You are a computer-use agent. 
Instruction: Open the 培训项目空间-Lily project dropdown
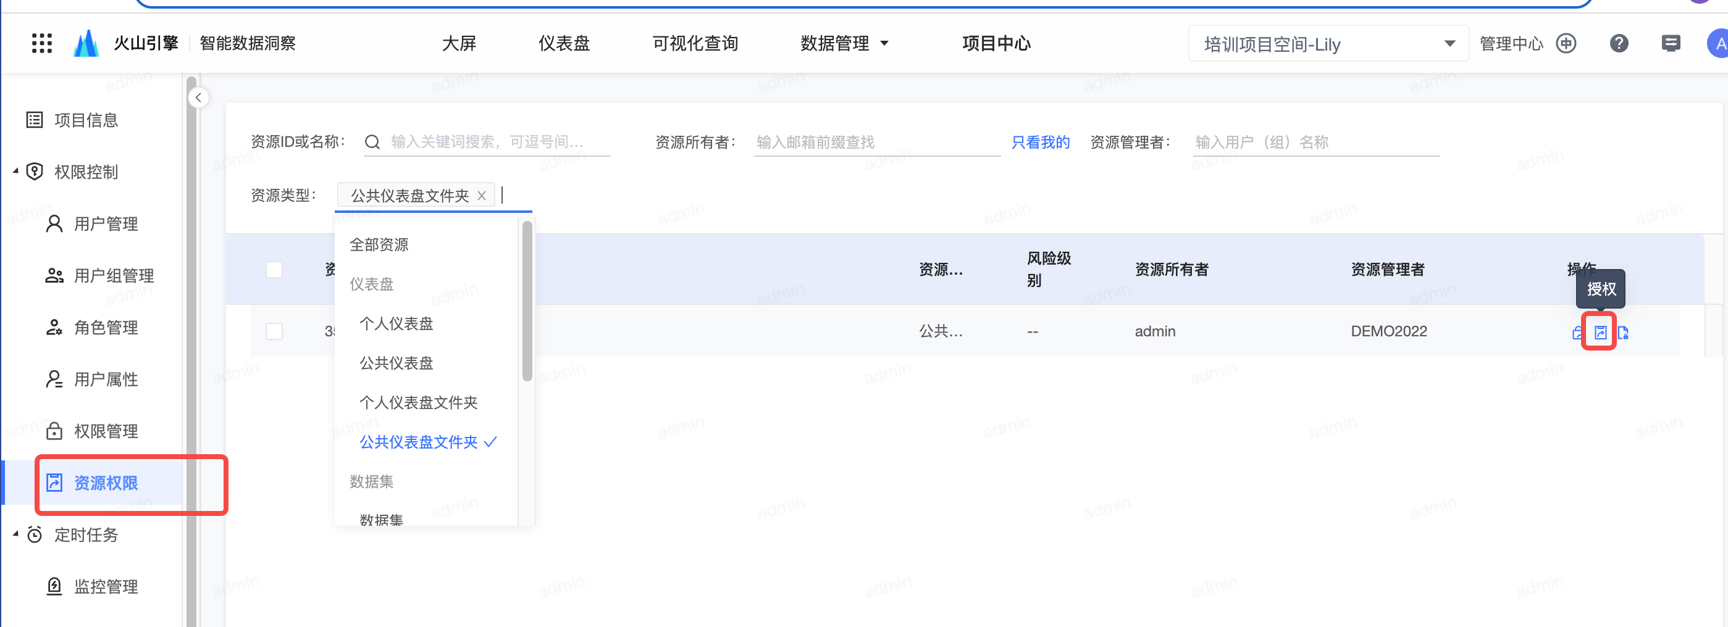coord(1328,44)
